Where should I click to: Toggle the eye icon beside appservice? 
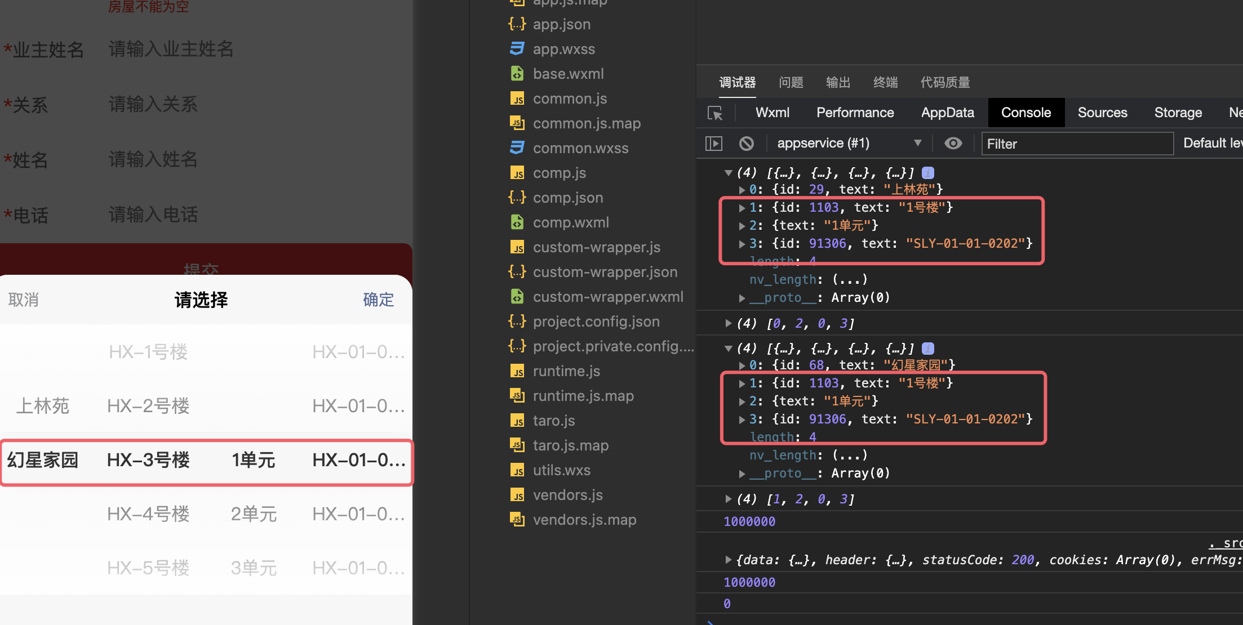[953, 143]
